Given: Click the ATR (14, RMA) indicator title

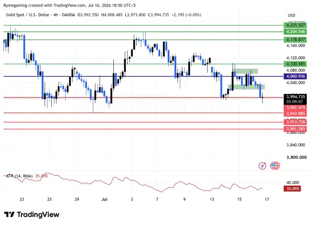Looking at the screenshot, I should 19,176.
